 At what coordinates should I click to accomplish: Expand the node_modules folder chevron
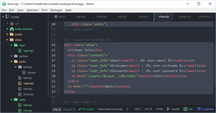tap(7, 29)
